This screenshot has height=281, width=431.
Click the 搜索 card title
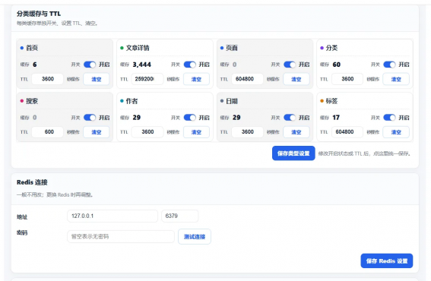pos(32,101)
